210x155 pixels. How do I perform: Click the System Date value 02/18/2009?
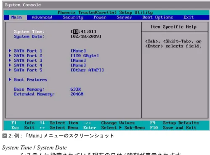tap(86, 37)
